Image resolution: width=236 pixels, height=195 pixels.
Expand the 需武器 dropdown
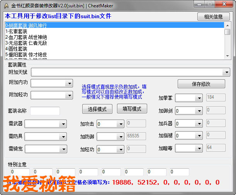(63, 124)
